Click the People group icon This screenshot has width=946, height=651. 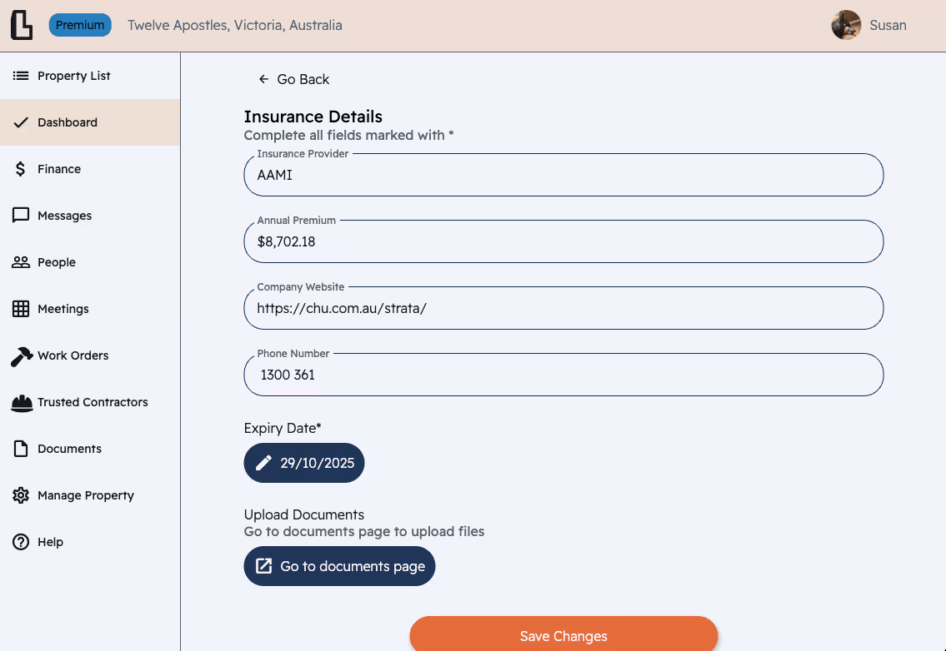tap(21, 262)
